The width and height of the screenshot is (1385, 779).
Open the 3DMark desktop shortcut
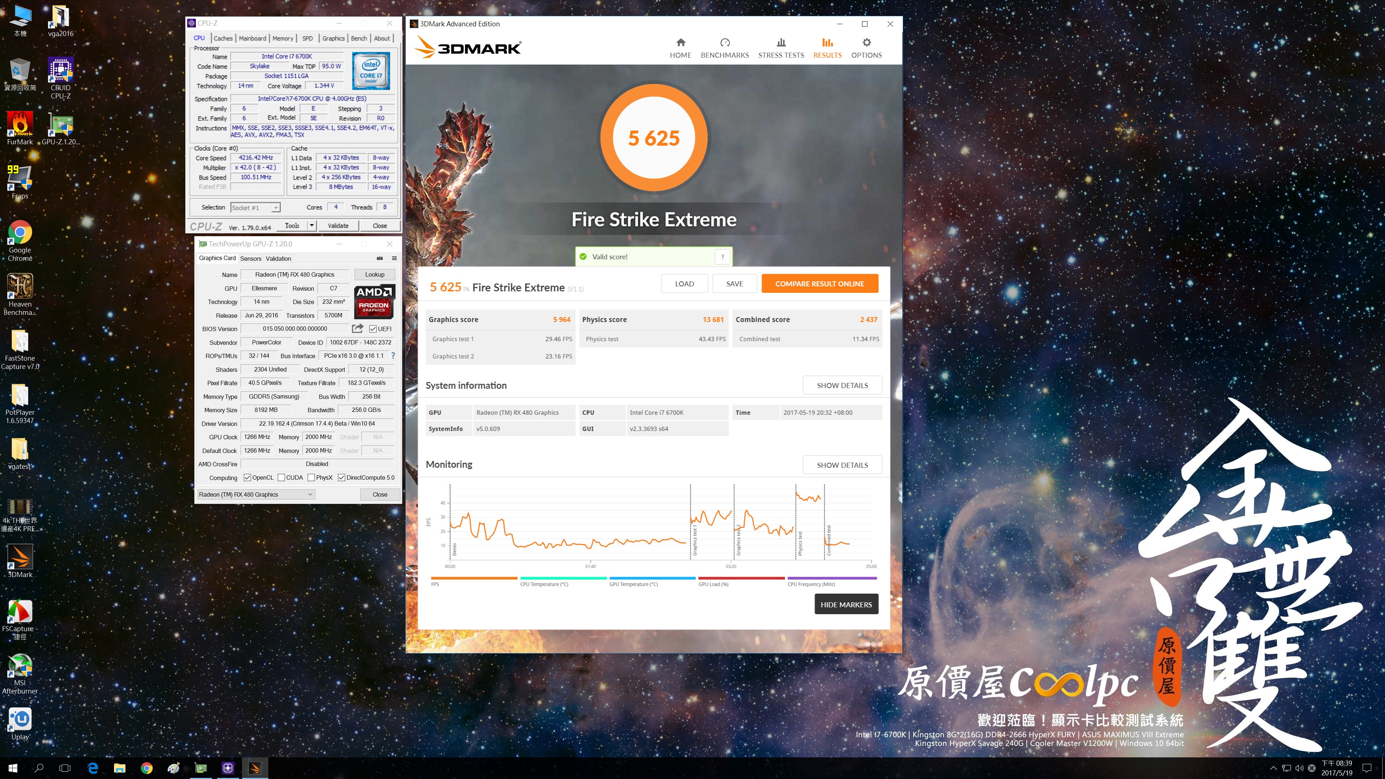pos(20,561)
